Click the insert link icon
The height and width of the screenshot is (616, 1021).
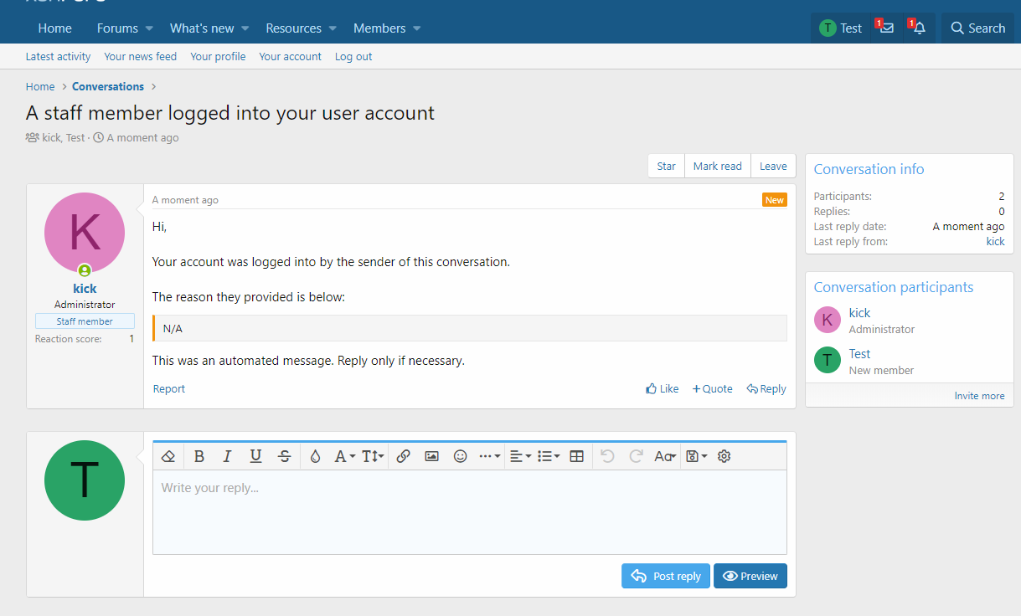[403, 456]
